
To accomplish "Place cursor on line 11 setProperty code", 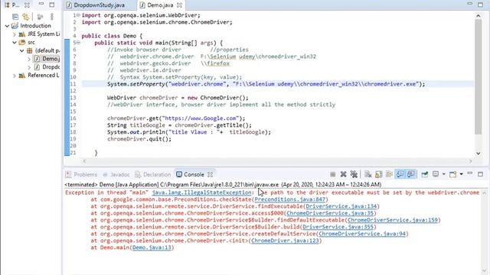I will (266, 84).
